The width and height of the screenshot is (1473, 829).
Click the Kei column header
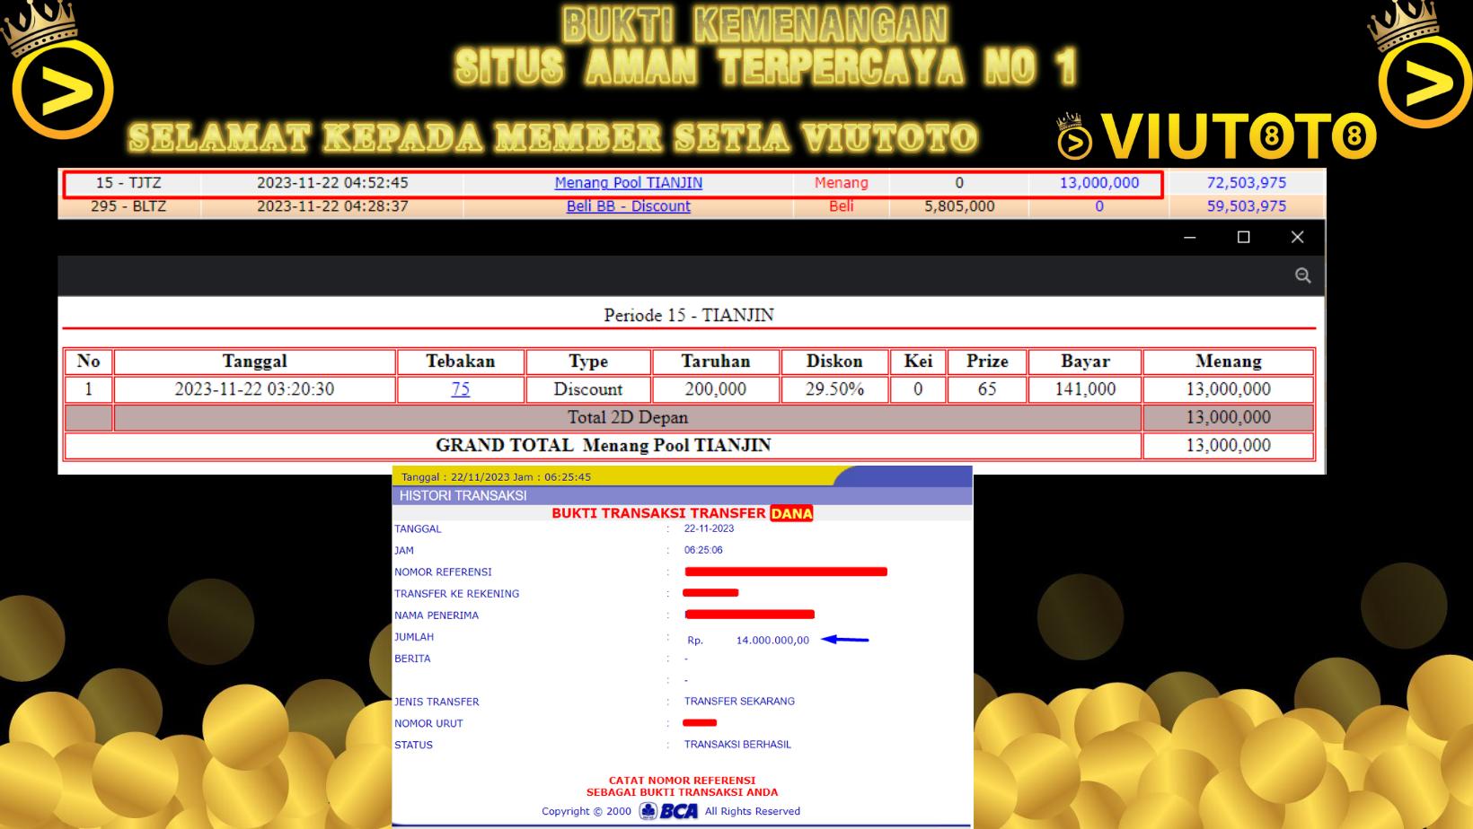(918, 362)
